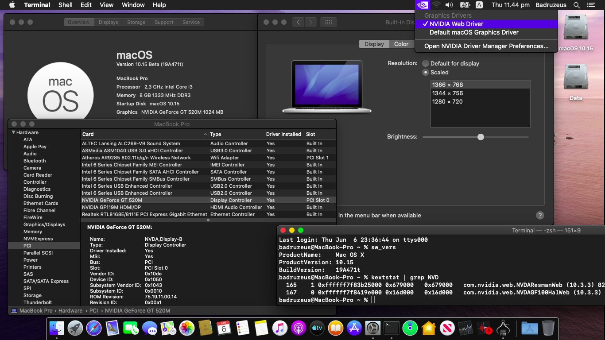
Task: Click the NVIDIA menu bar icon
Action: tap(423, 5)
